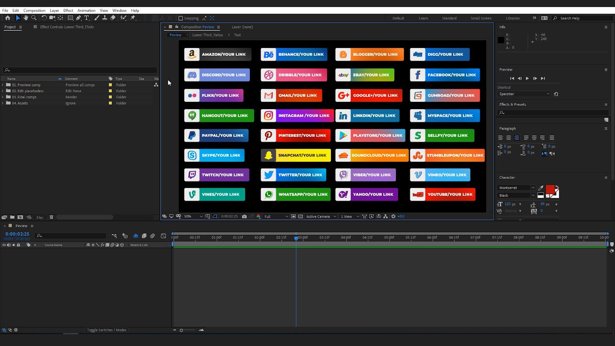Go to the Home screen icon
This screenshot has height=346, width=615.
[x=8, y=18]
